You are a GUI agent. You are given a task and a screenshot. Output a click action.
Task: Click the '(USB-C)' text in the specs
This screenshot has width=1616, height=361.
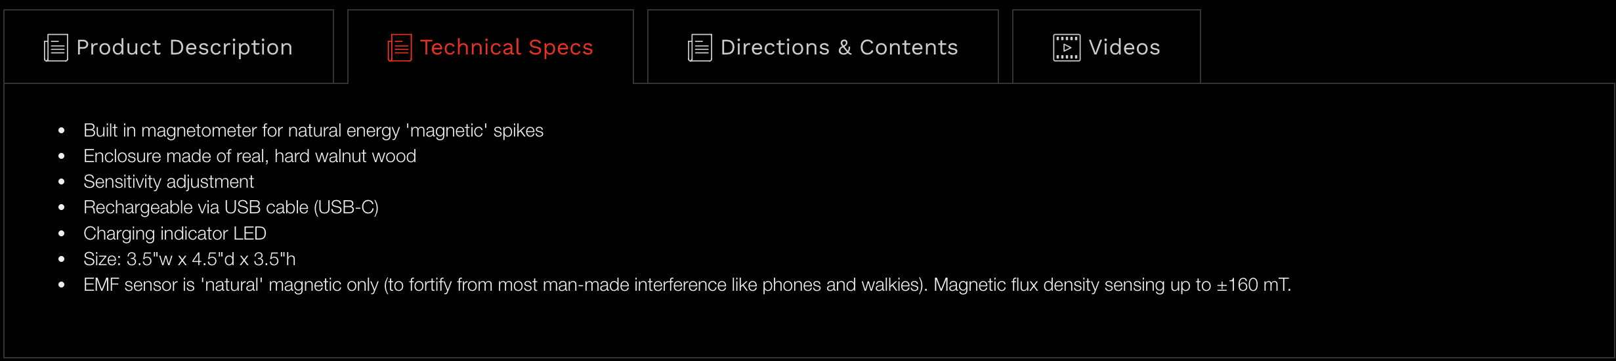click(346, 207)
